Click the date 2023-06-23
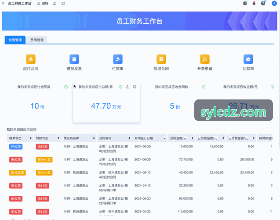The width and height of the screenshot is (280, 220). tap(142, 198)
